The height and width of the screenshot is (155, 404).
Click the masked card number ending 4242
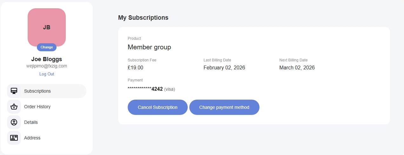[145, 89]
